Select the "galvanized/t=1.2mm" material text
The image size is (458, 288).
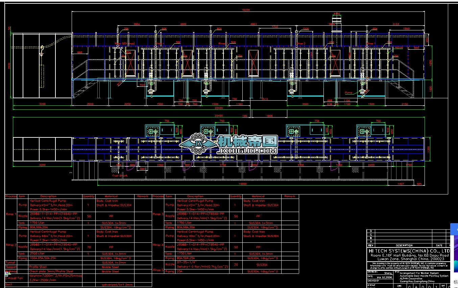(x=117, y=285)
